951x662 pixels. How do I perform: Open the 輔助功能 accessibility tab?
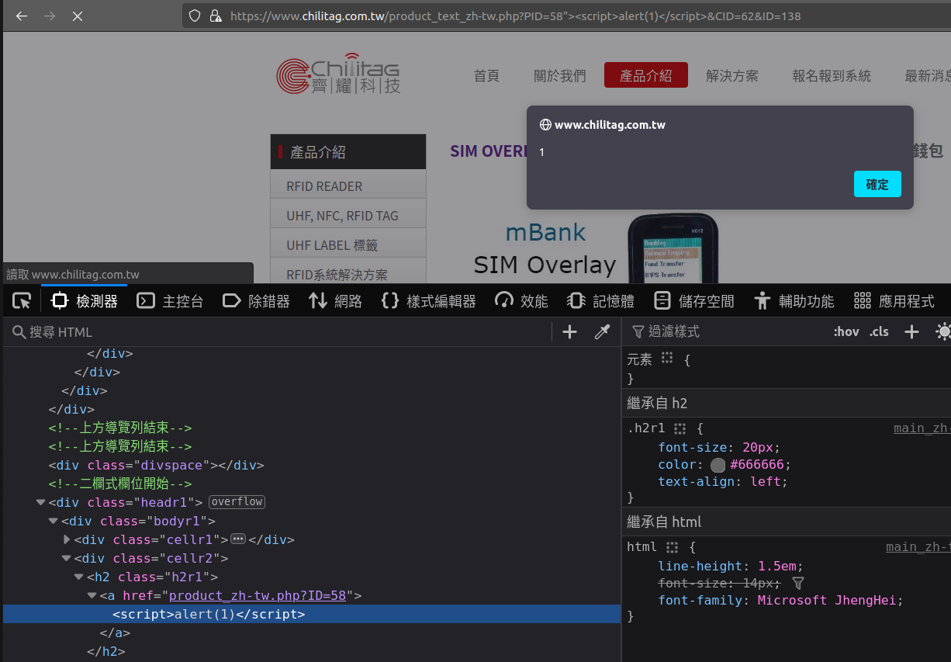794,301
